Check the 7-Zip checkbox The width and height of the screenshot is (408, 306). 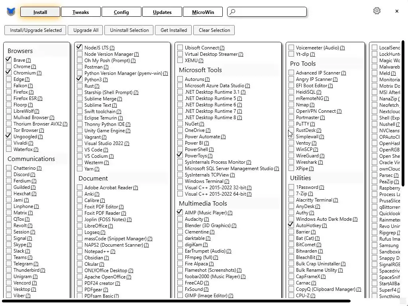[291, 194]
